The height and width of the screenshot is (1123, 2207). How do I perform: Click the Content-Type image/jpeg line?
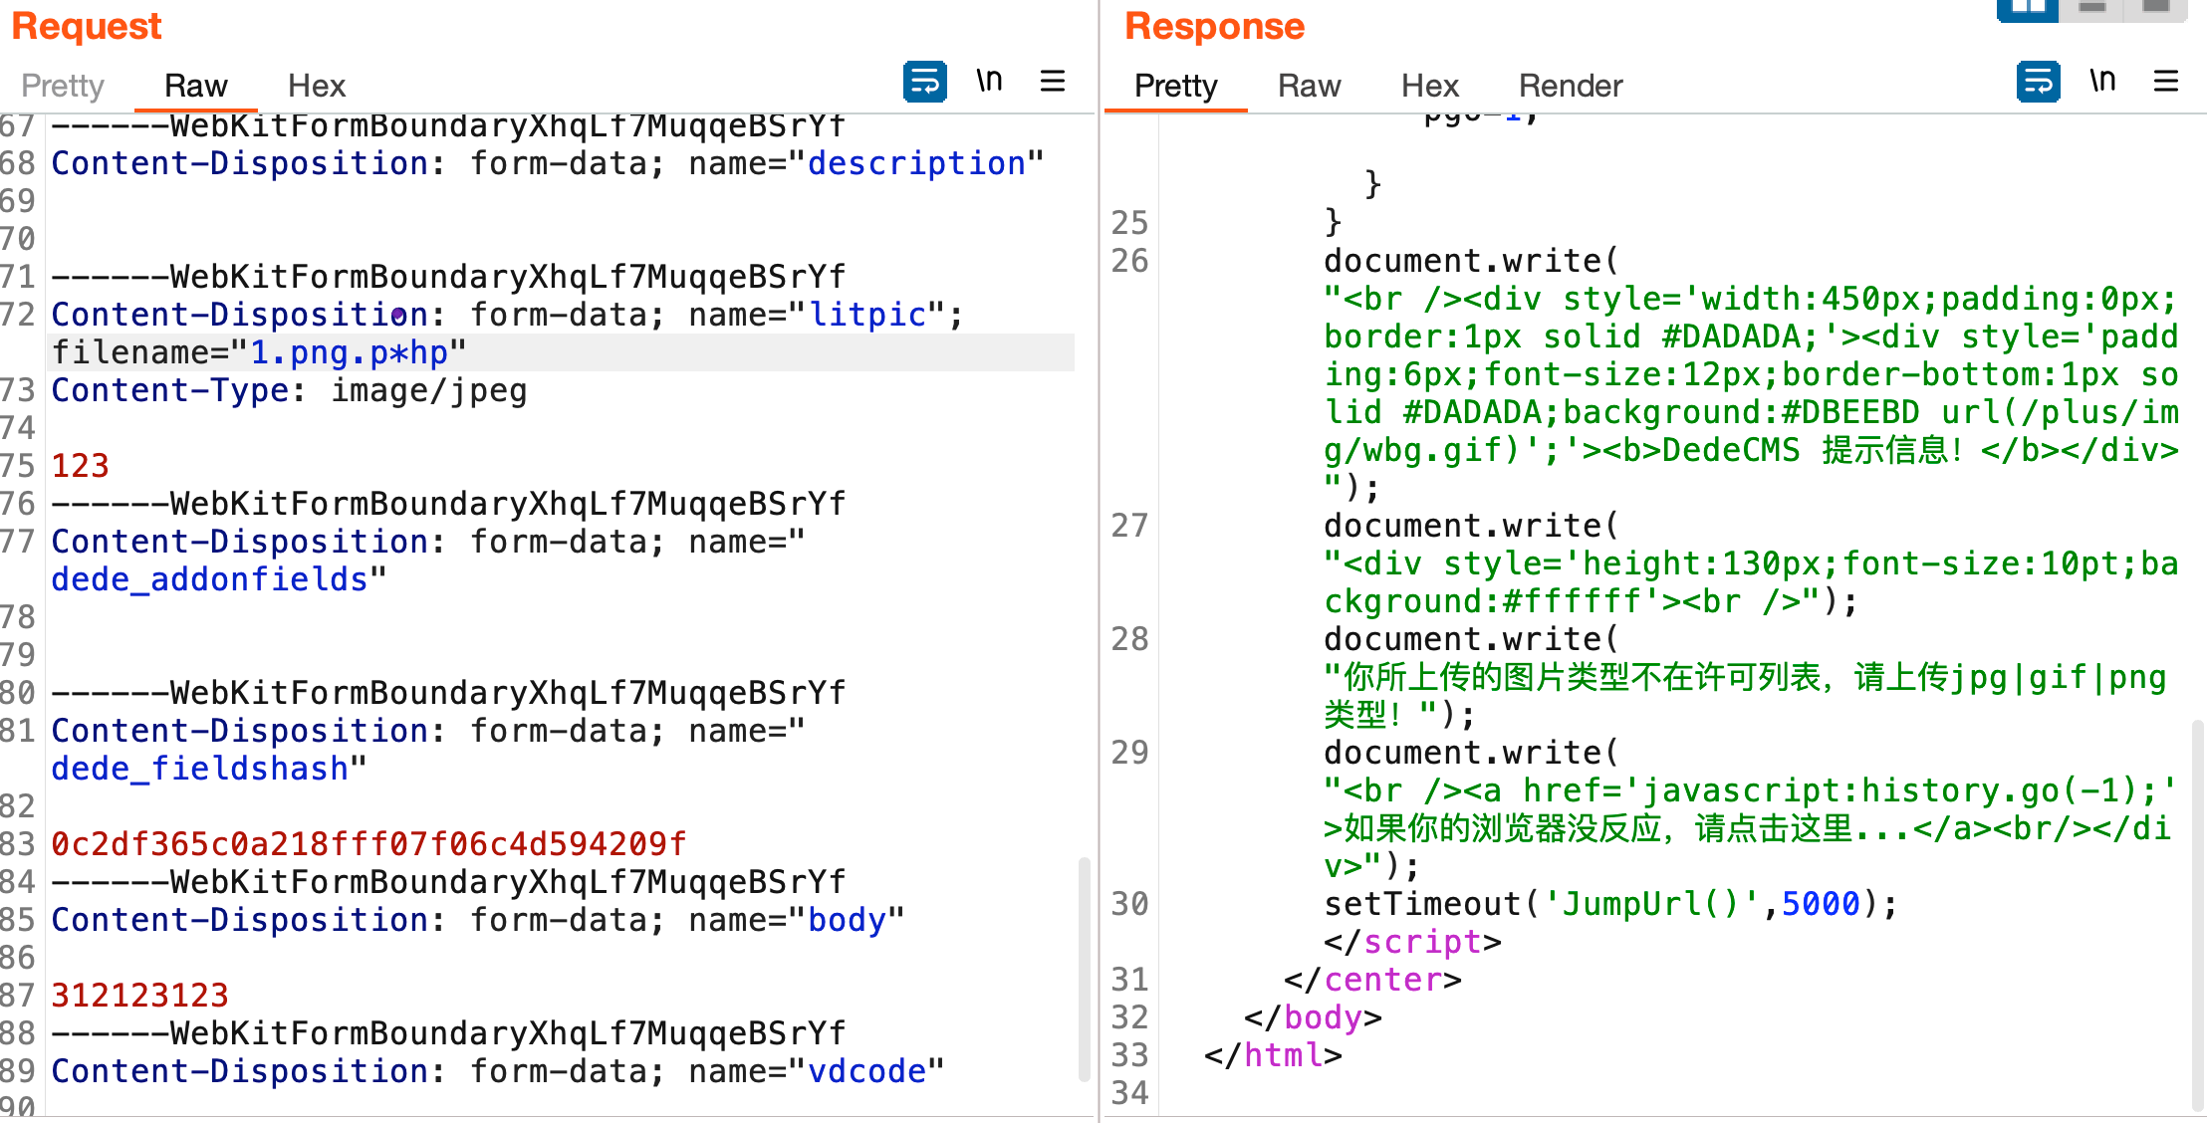click(289, 390)
